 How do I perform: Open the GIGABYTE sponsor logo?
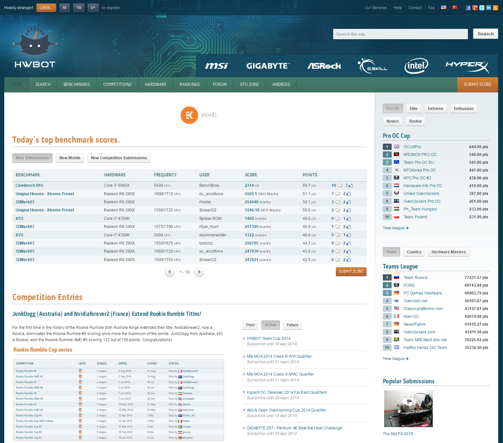tap(268, 66)
